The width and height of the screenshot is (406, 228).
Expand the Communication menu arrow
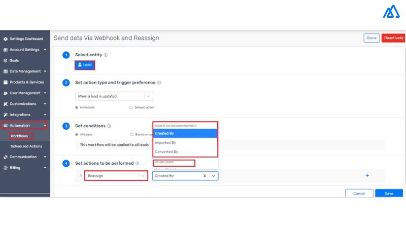click(x=45, y=157)
